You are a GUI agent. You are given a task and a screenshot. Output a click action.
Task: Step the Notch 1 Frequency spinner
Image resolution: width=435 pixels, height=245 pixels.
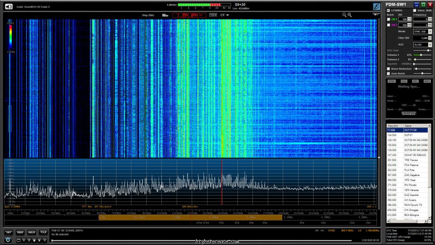click(x=430, y=19)
